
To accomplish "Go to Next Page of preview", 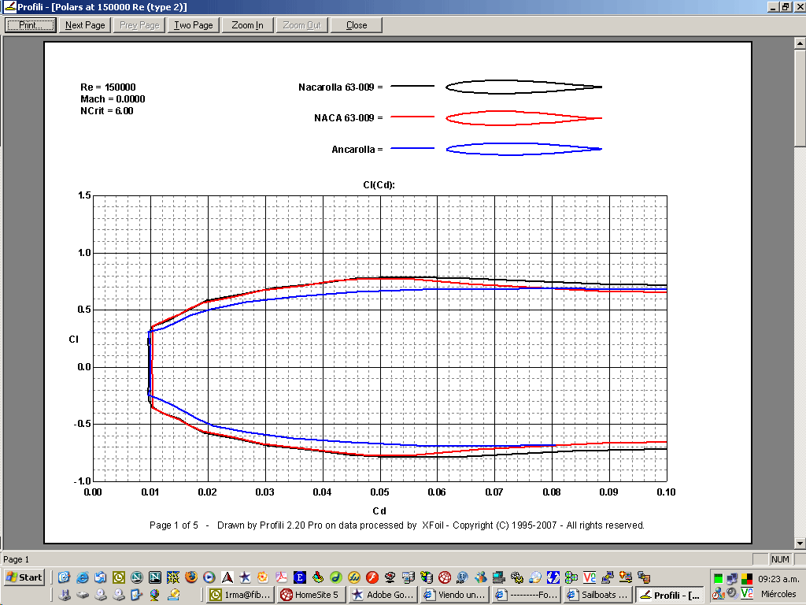I will [85, 25].
